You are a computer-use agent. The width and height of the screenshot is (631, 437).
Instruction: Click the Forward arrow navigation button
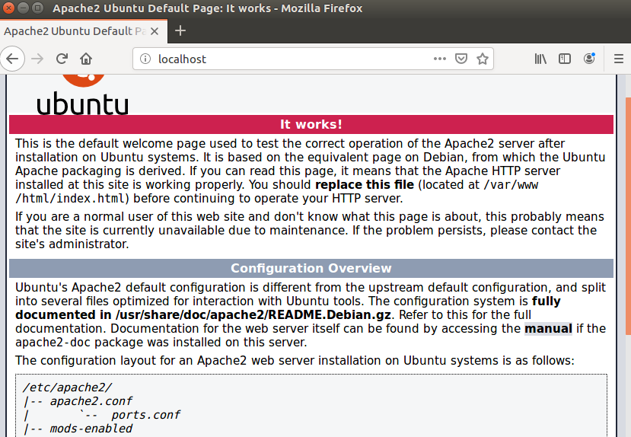point(37,59)
